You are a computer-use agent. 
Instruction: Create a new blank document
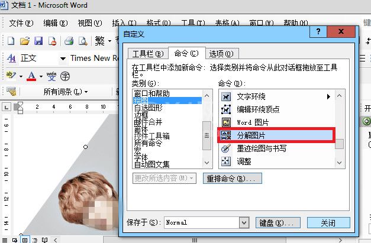point(11,41)
